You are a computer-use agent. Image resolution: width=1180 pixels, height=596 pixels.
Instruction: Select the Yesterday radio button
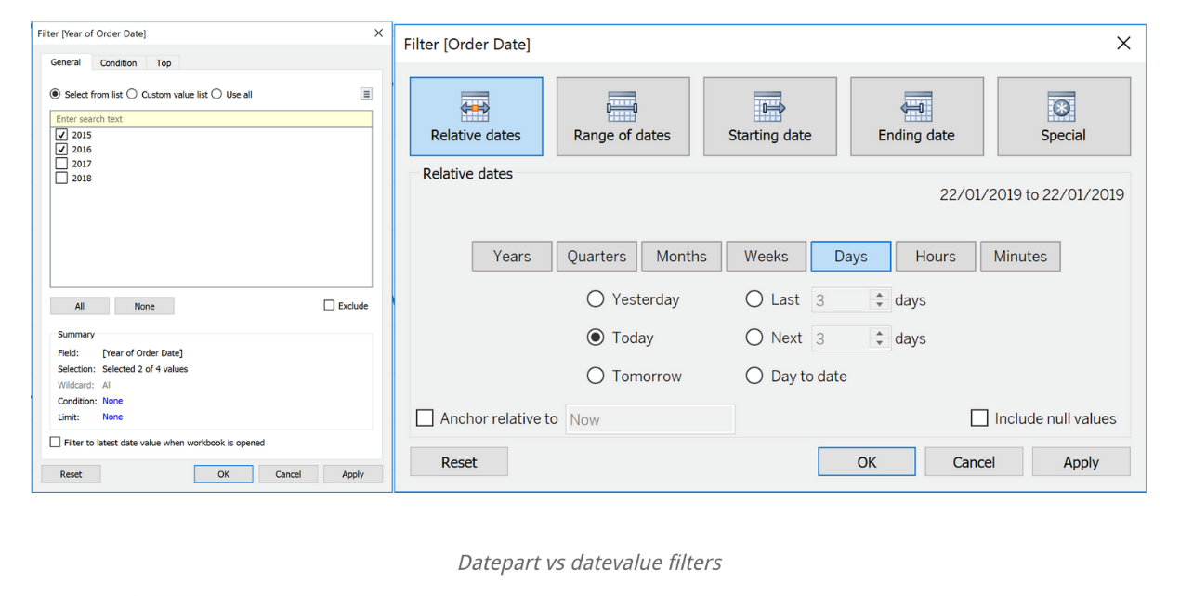point(596,299)
